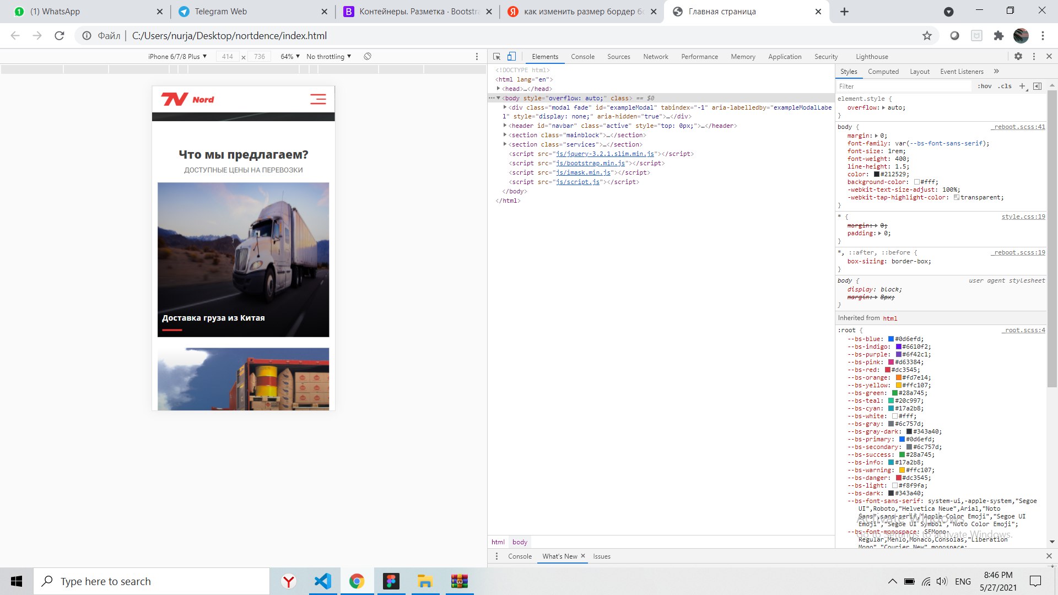Go back in browser history
The height and width of the screenshot is (595, 1058).
[15, 36]
